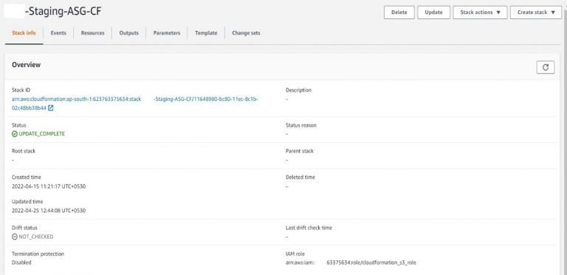
Task: Click the Update button
Action: 433,13
